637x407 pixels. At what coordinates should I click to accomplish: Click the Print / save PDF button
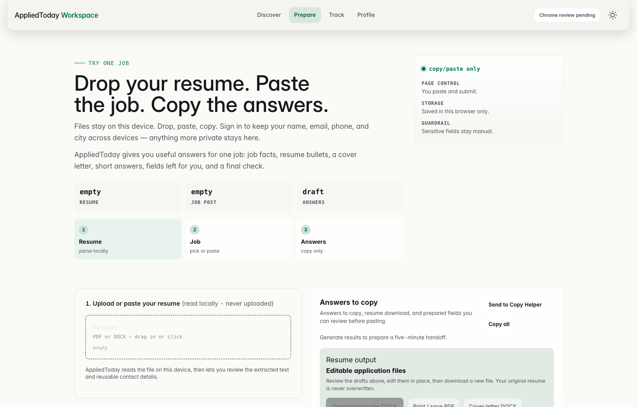pos(434,403)
